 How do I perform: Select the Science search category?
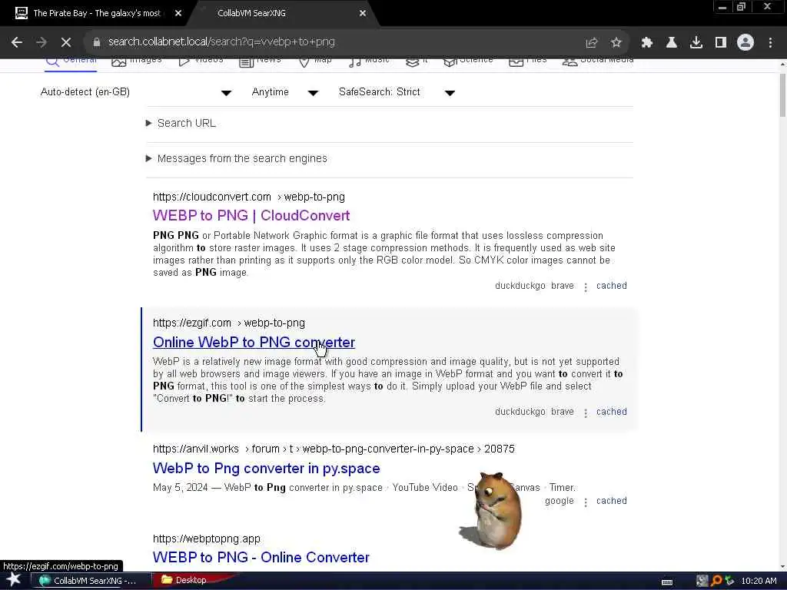468,61
